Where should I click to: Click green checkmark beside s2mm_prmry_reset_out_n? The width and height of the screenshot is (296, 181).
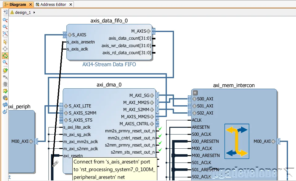click(x=160, y=143)
